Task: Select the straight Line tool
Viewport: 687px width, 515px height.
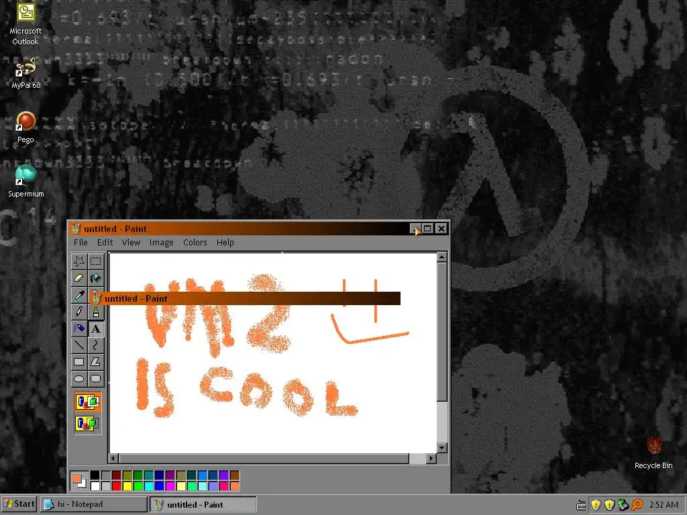Action: tap(79, 345)
